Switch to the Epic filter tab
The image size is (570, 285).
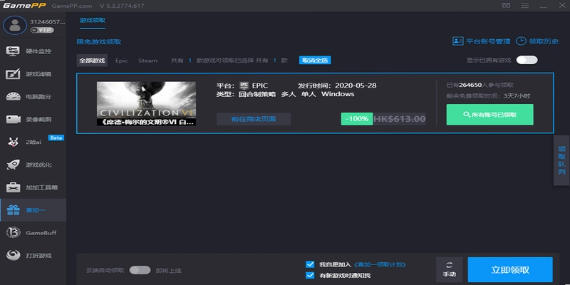coord(121,61)
